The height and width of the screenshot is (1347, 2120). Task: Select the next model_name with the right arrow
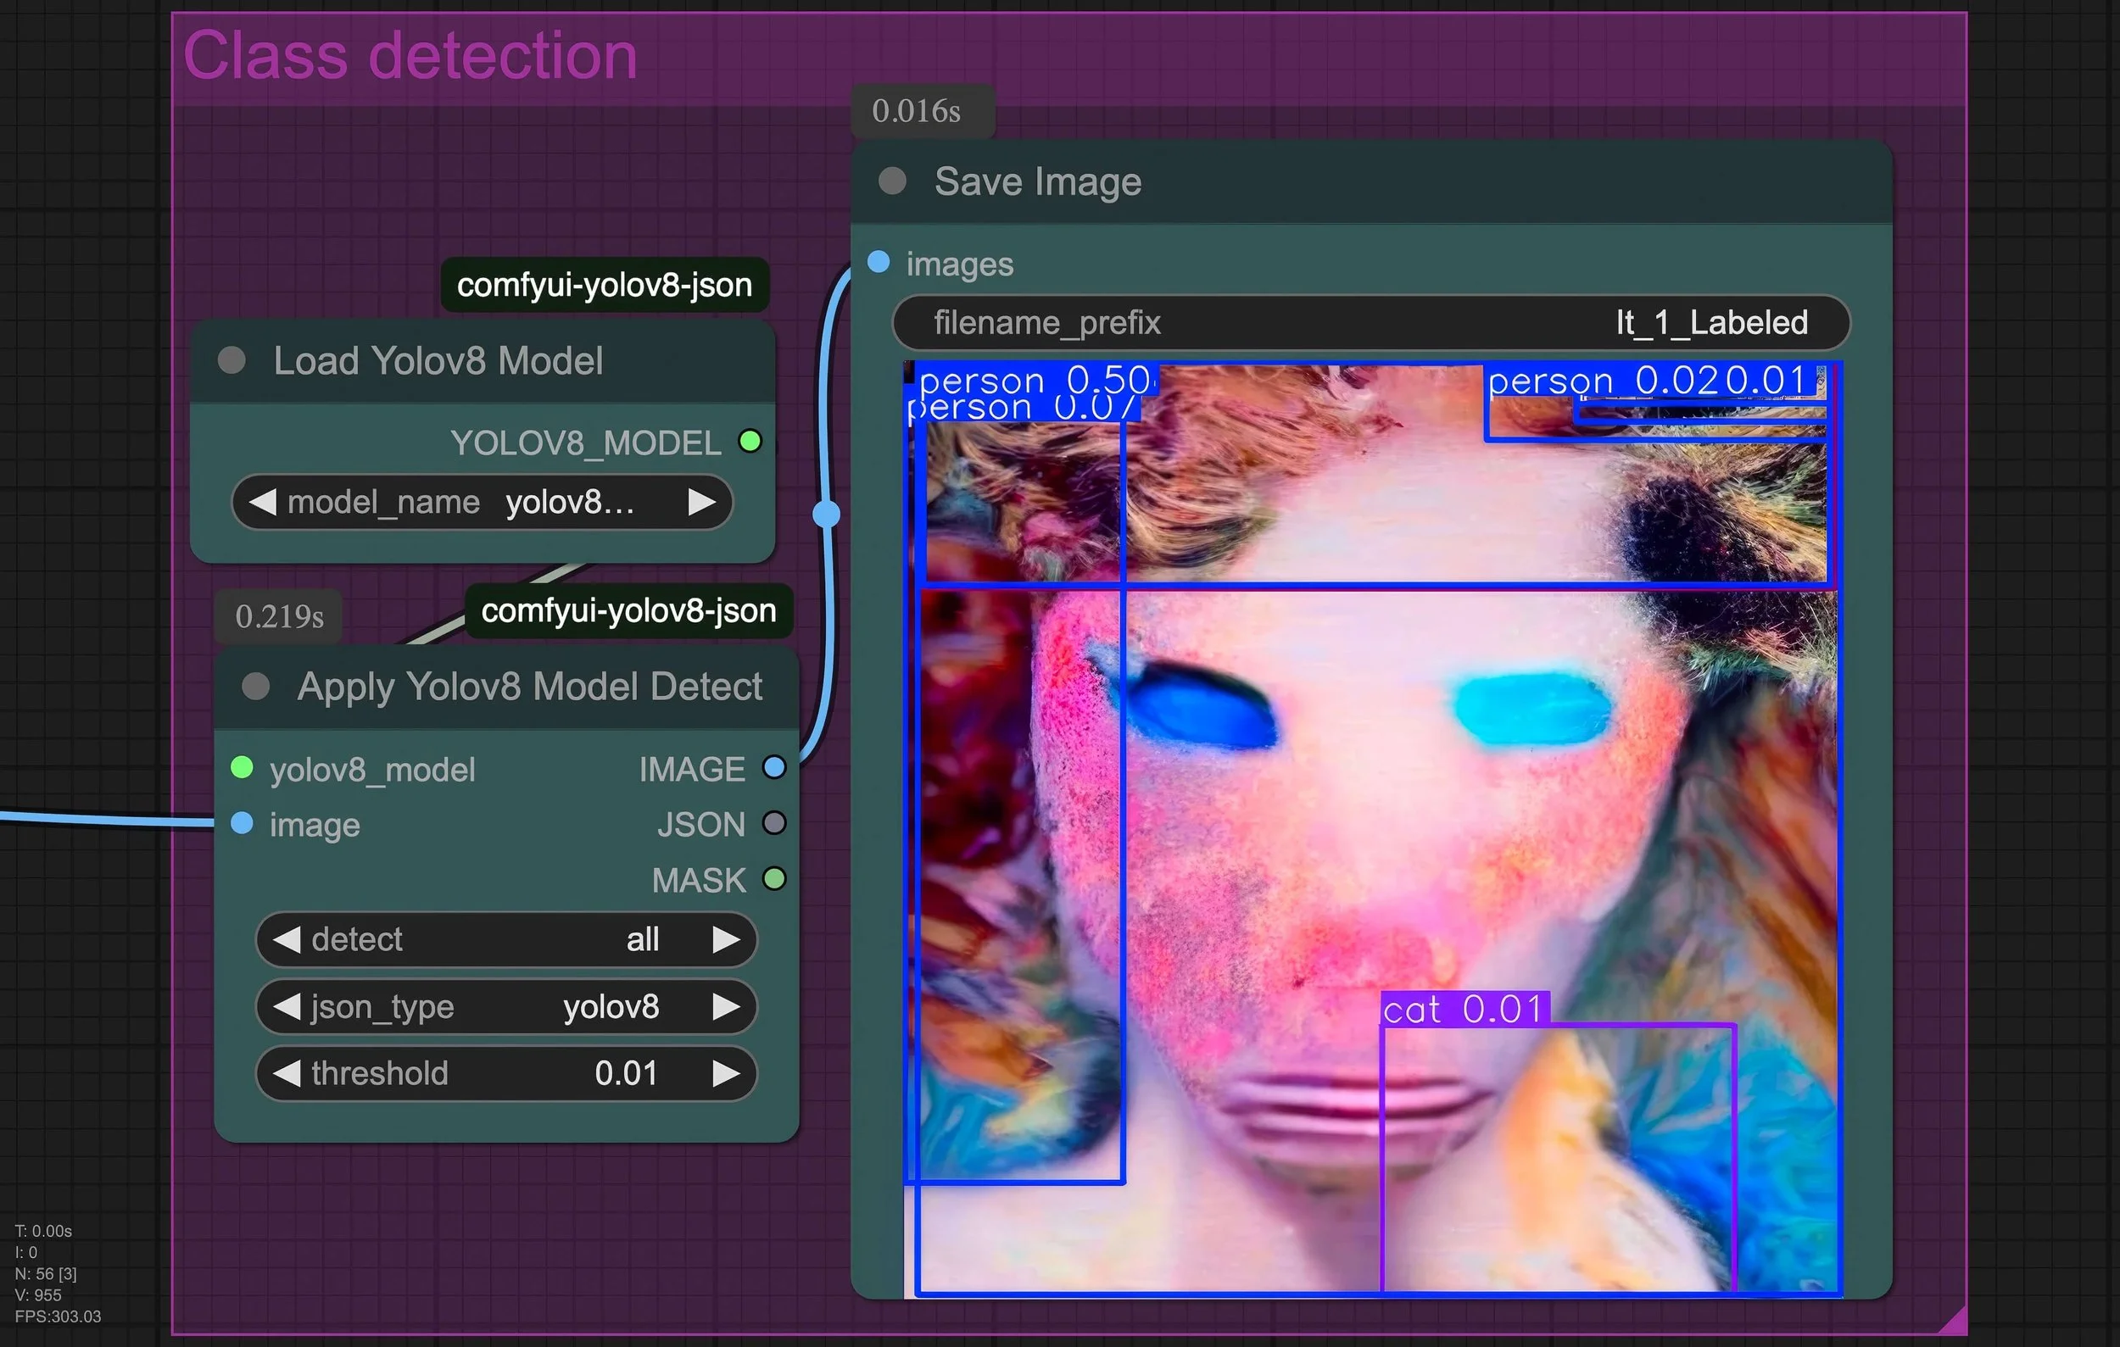[701, 503]
